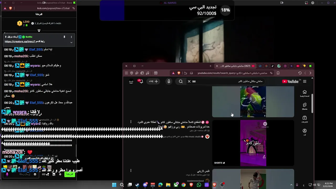Open File Explorer from the taskbar
Viewport: 336px width, 189px height.
click(x=168, y=185)
